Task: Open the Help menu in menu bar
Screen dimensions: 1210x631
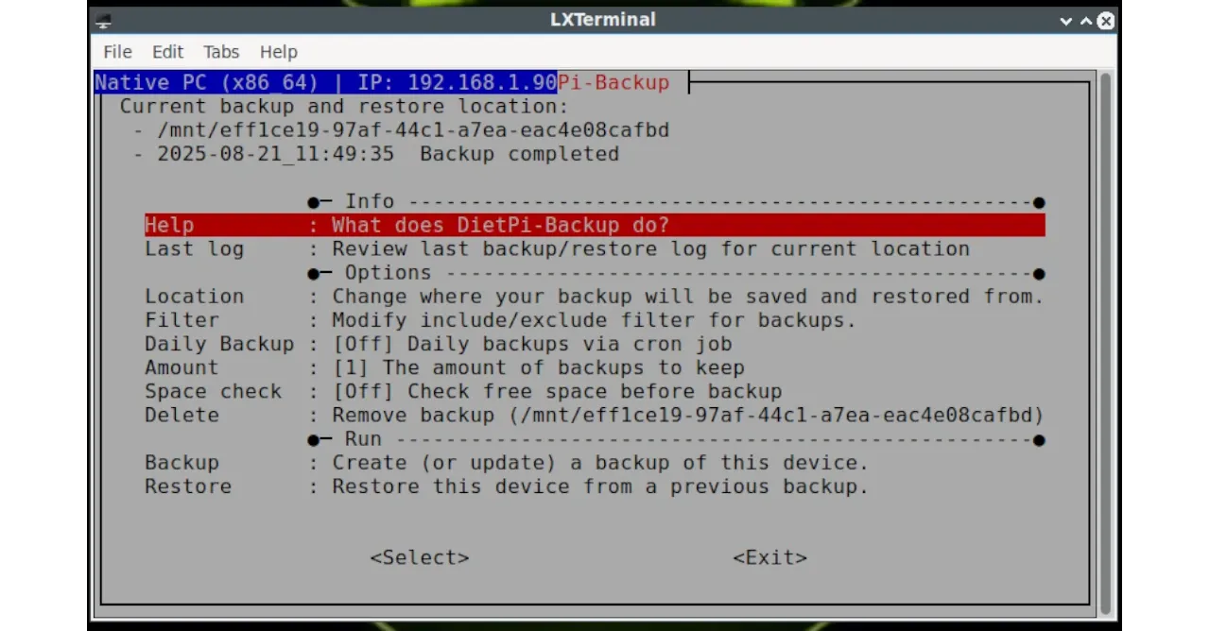Action: point(279,52)
